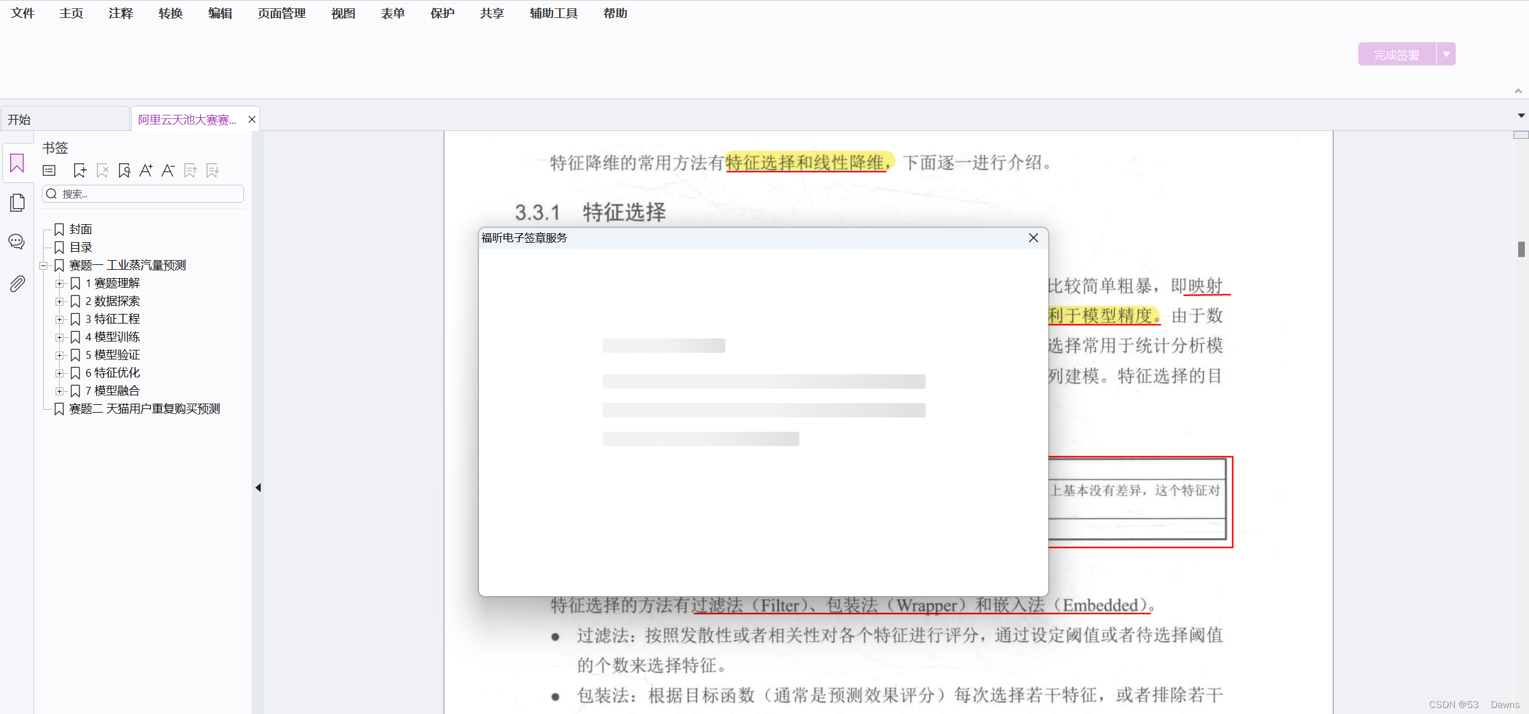Open the dropdown arrow beside 完成签署
The width and height of the screenshot is (1529, 714).
[1446, 54]
